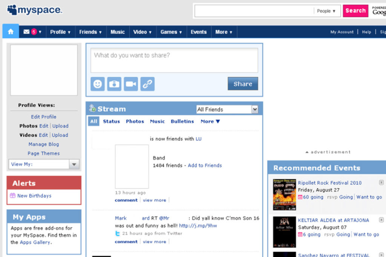Click Upload next to Videos
Screen dimensions: 386x257
[60, 135]
